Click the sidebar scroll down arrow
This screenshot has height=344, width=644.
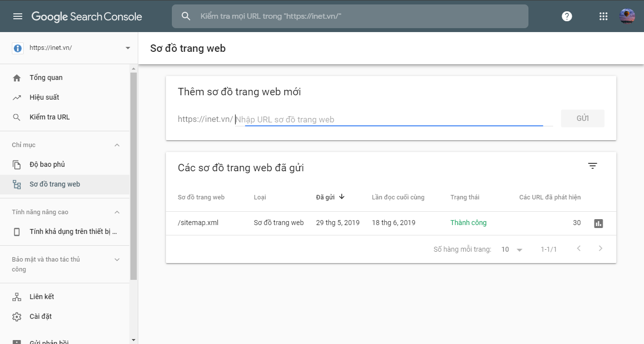(133, 340)
